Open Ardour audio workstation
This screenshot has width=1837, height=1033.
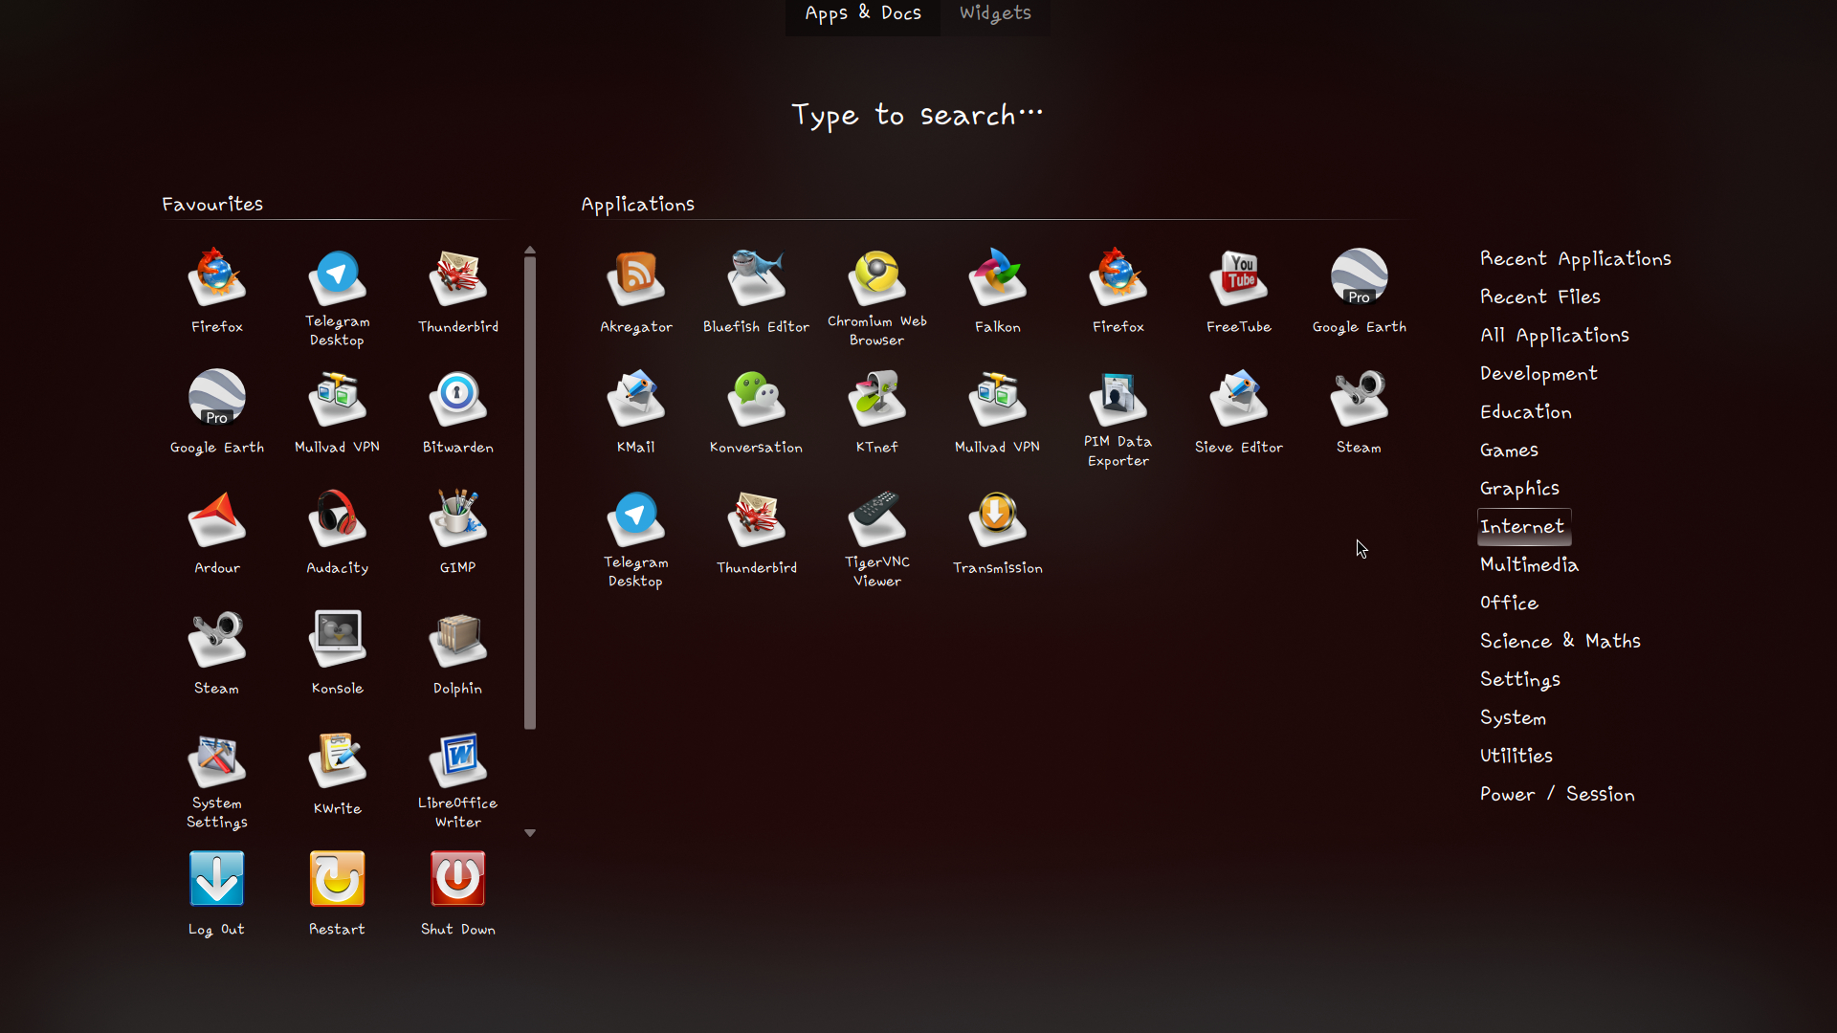[x=217, y=533]
